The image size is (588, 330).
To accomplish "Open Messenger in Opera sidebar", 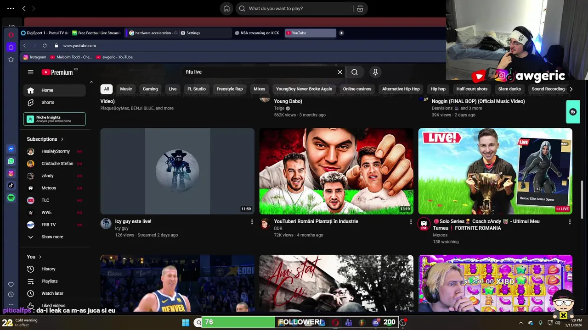I will [x=11, y=149].
